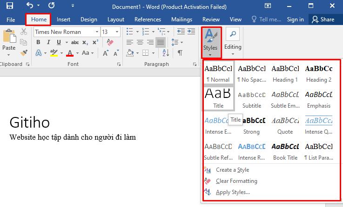The height and width of the screenshot is (207, 343).
Task: Choose Clear Formatting in the Styles panel
Action: pos(236,181)
